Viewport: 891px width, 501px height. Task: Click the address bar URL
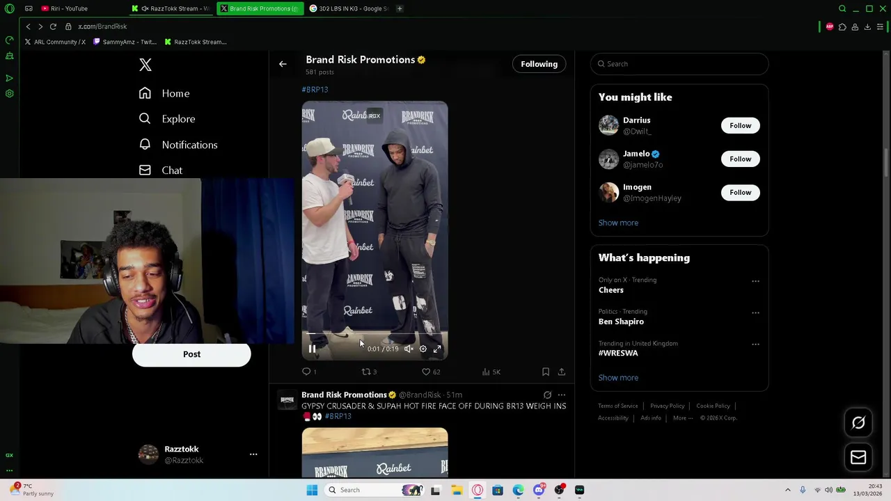click(x=102, y=26)
